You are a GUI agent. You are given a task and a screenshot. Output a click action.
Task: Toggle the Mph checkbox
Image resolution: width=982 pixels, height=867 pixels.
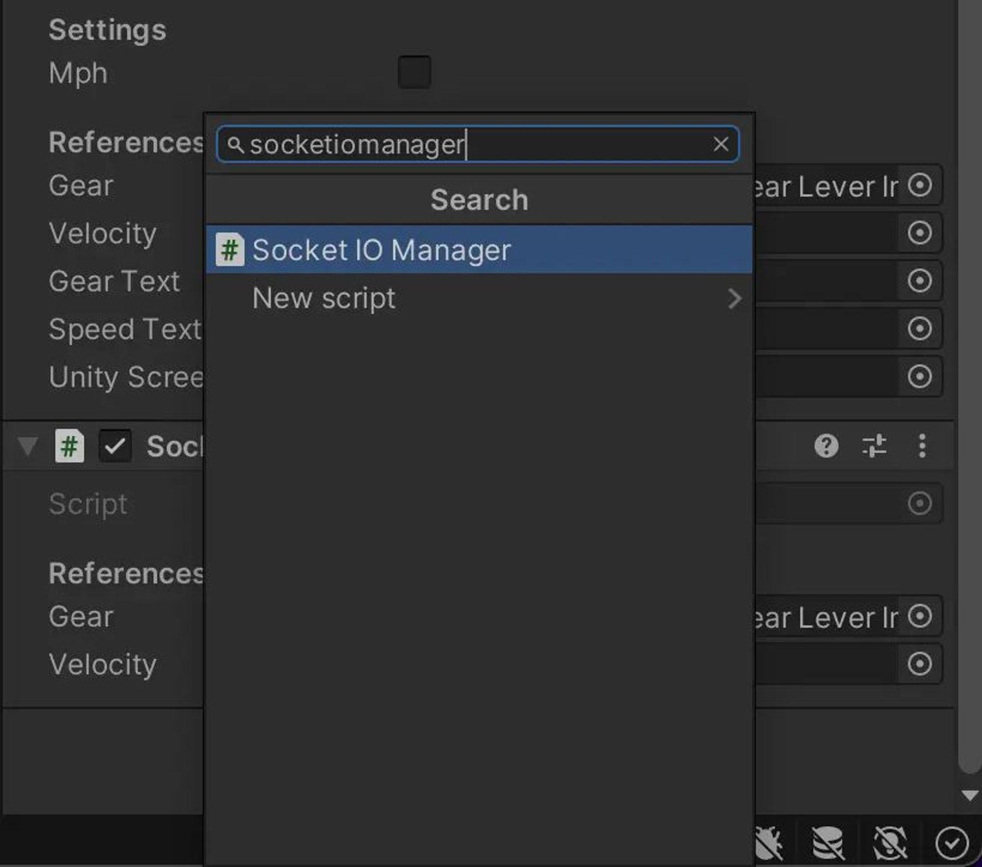414,72
